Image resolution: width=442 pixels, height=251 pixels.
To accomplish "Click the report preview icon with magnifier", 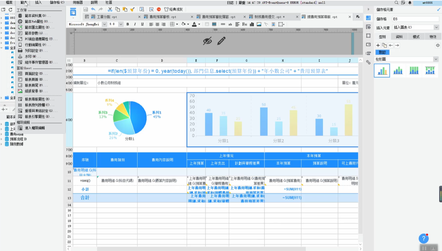I will coord(151,9).
